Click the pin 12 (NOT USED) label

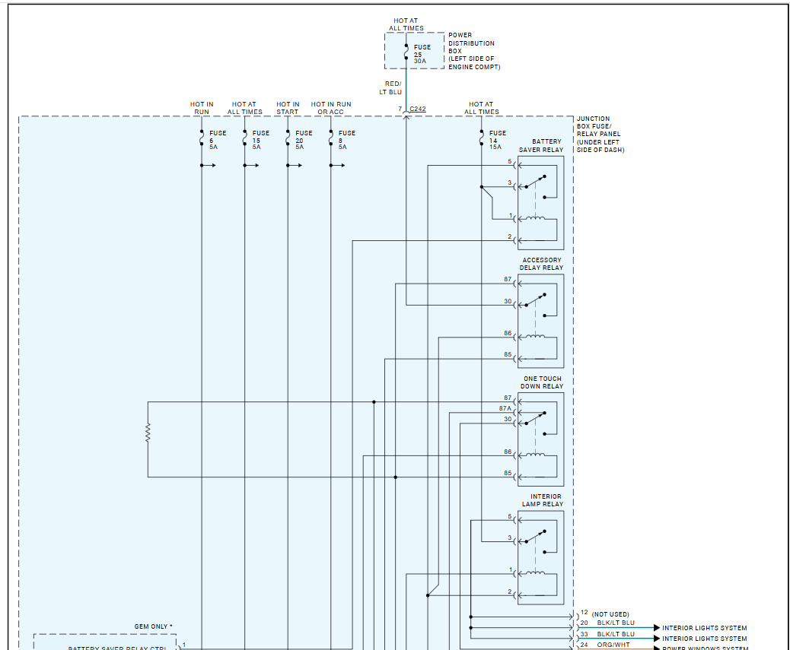click(605, 614)
